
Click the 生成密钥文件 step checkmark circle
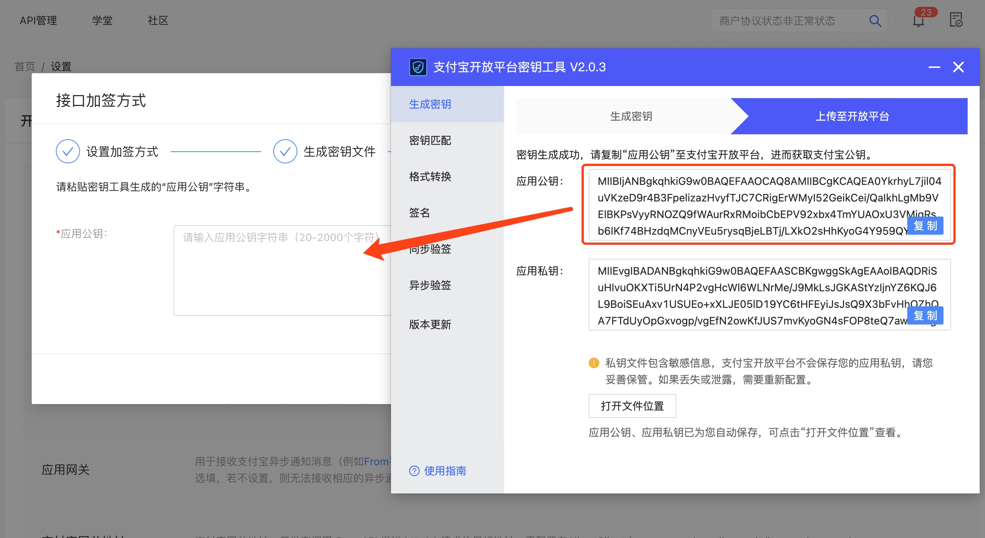(285, 151)
